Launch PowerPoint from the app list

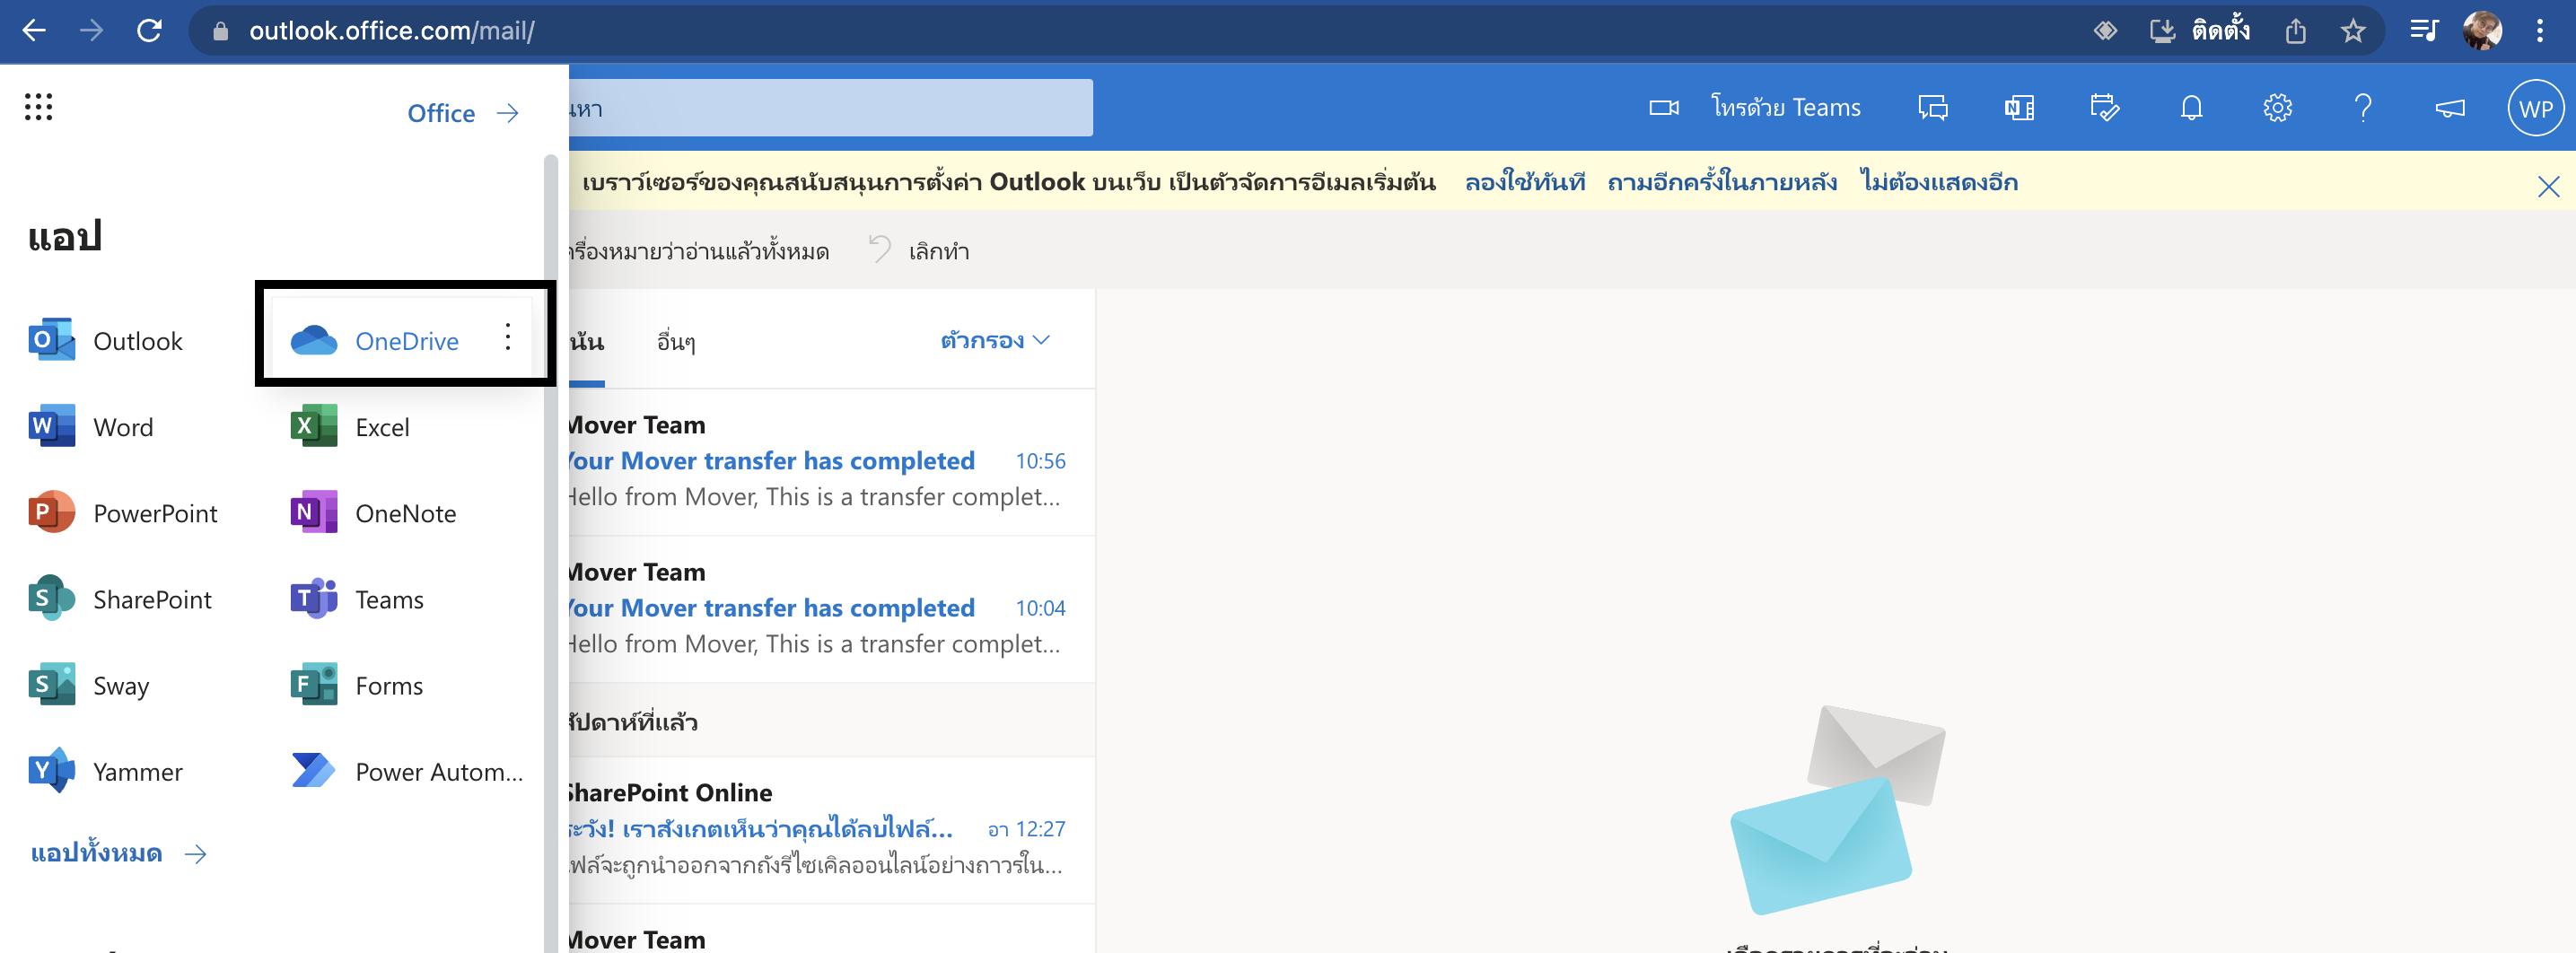pos(123,513)
